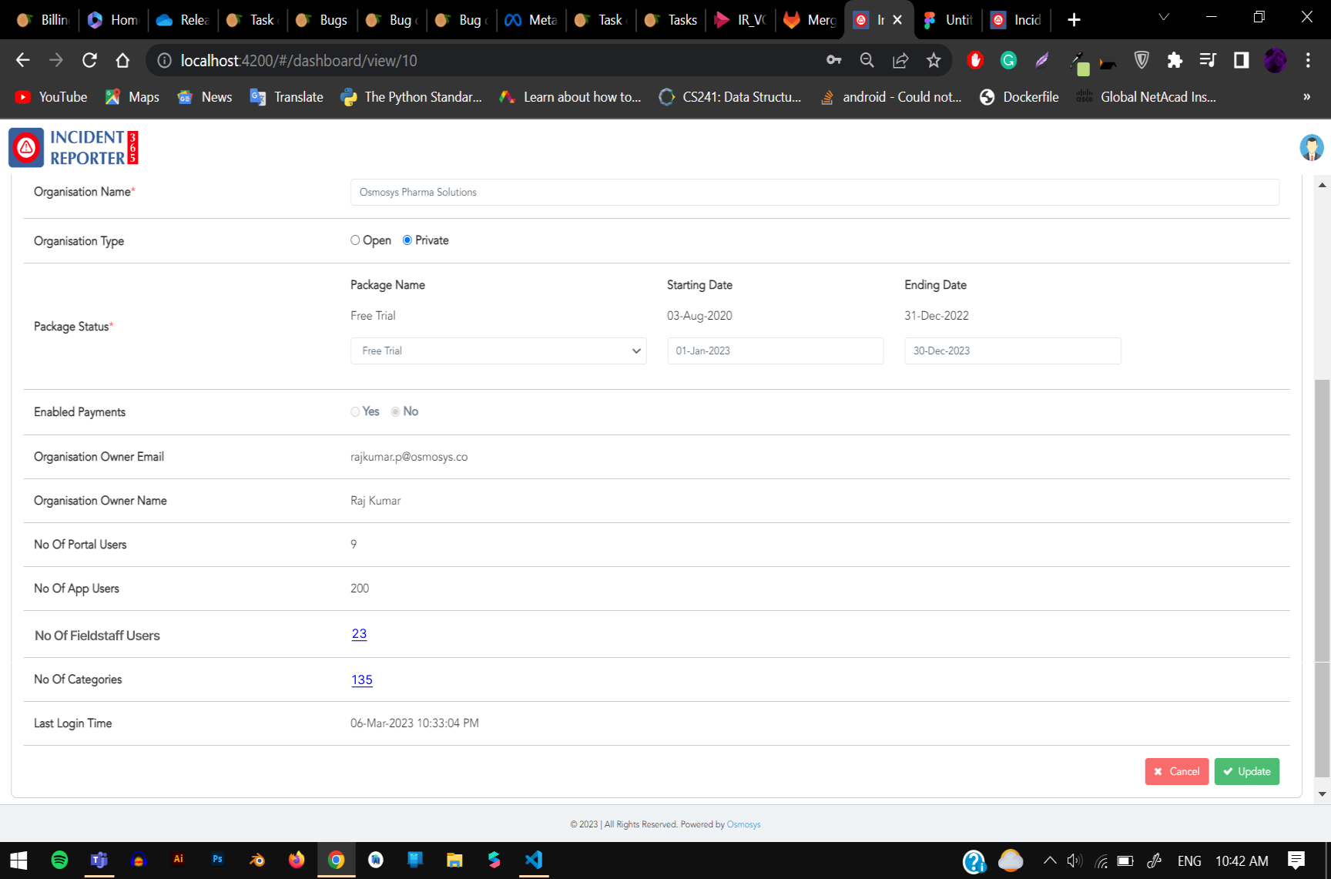
Task: Open the 23 Fieldstaff Users link
Action: [359, 634]
